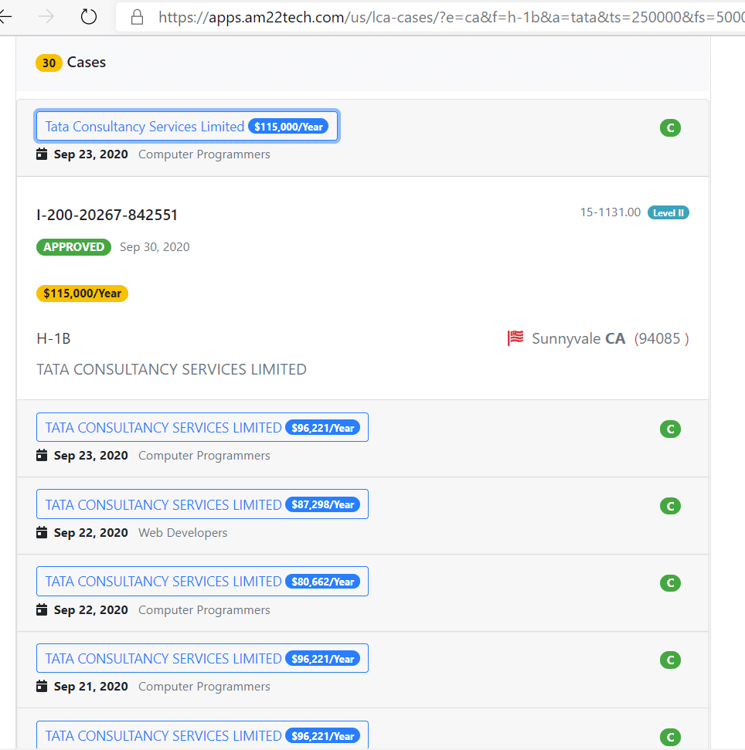
Task: Click the calendar icon in the Sep 23 $96,221/Year row
Action: (x=42, y=455)
